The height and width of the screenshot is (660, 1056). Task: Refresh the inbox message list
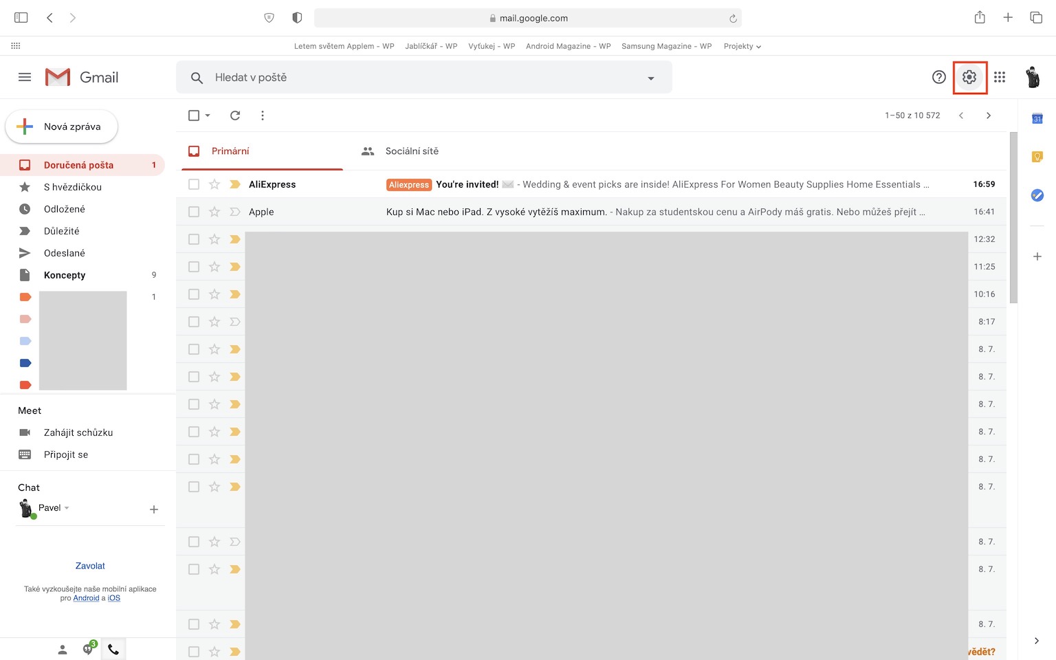235,115
